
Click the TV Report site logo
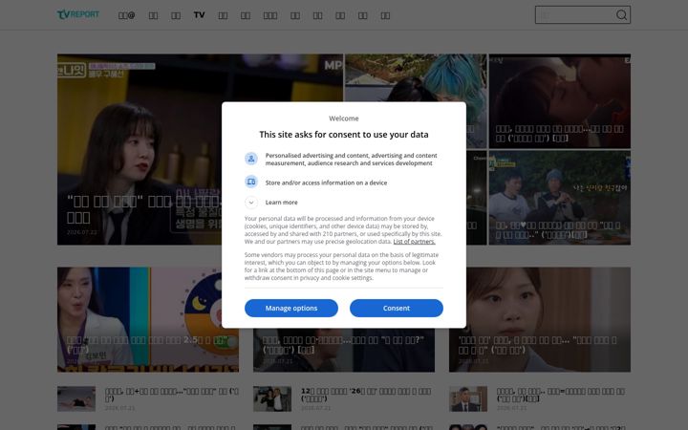click(x=78, y=15)
